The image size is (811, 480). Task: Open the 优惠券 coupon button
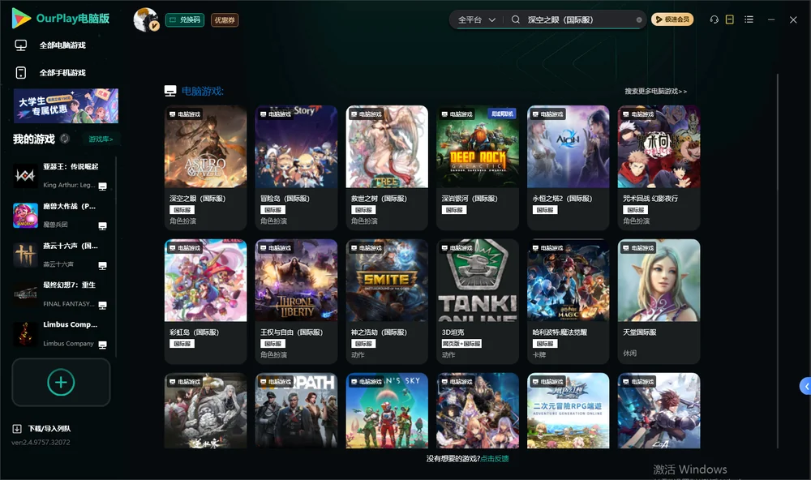[x=225, y=20]
